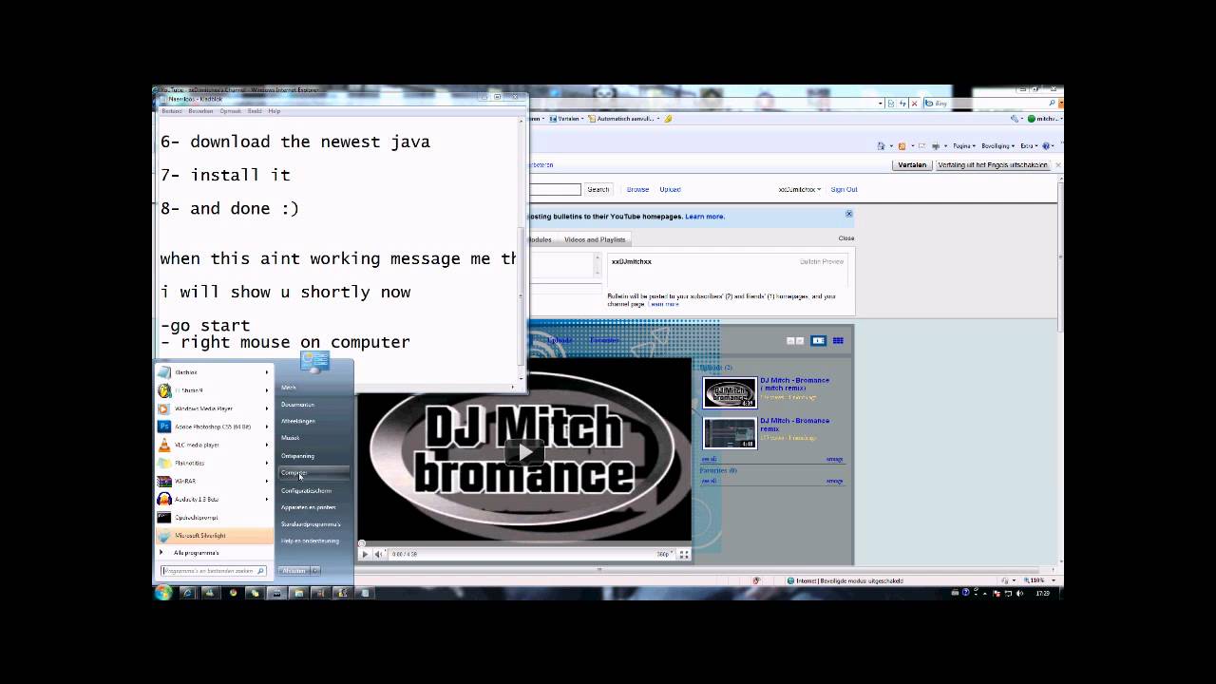This screenshot has width=1216, height=684.
Task: Mute the YouTube player volume icon
Action: point(378,554)
